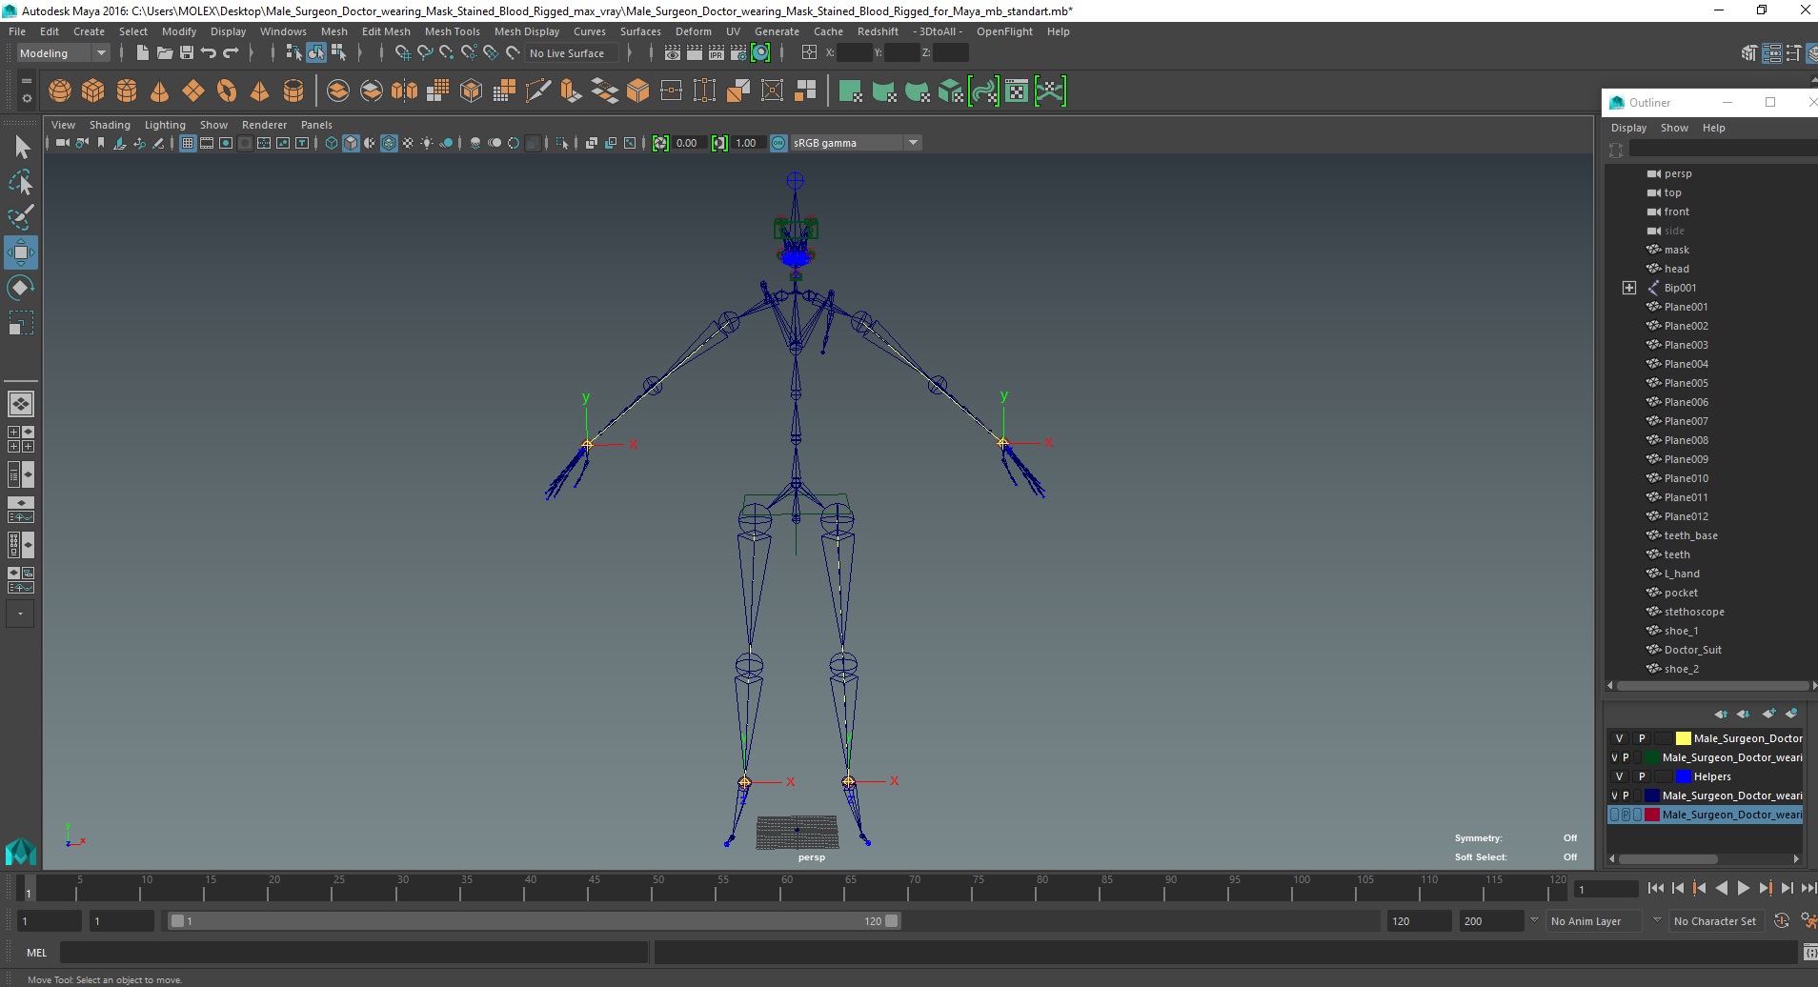Create a polygon torus from the shelf

point(227,91)
